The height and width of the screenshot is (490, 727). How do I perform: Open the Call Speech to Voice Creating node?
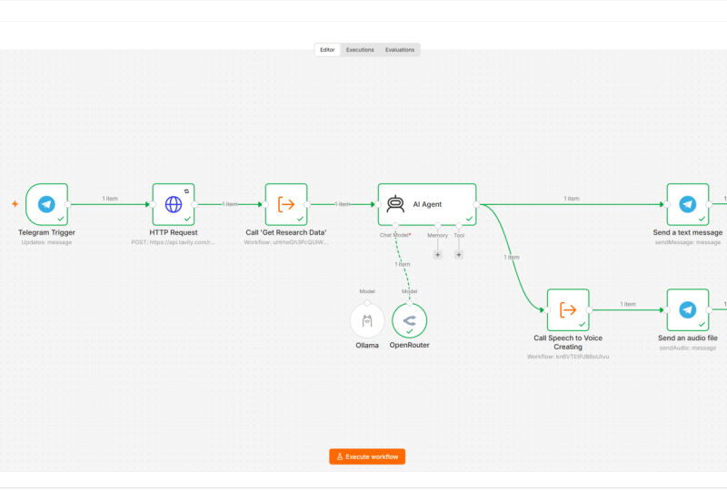click(x=568, y=309)
